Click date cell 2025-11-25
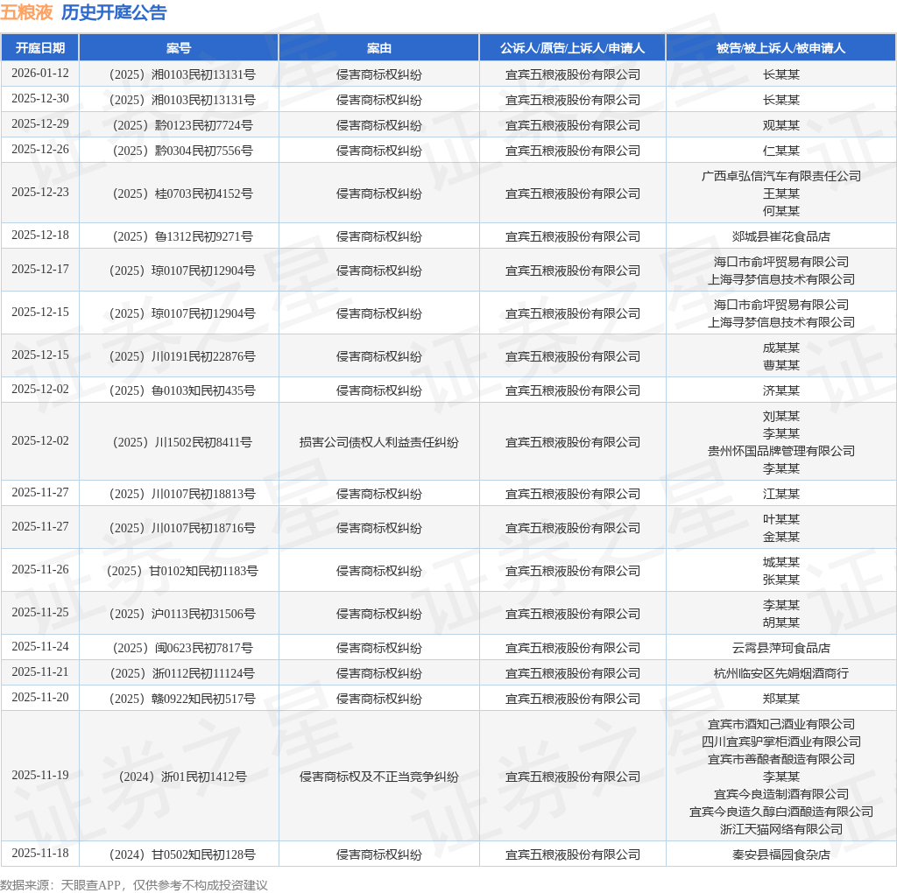This screenshot has width=897, height=893. point(40,612)
